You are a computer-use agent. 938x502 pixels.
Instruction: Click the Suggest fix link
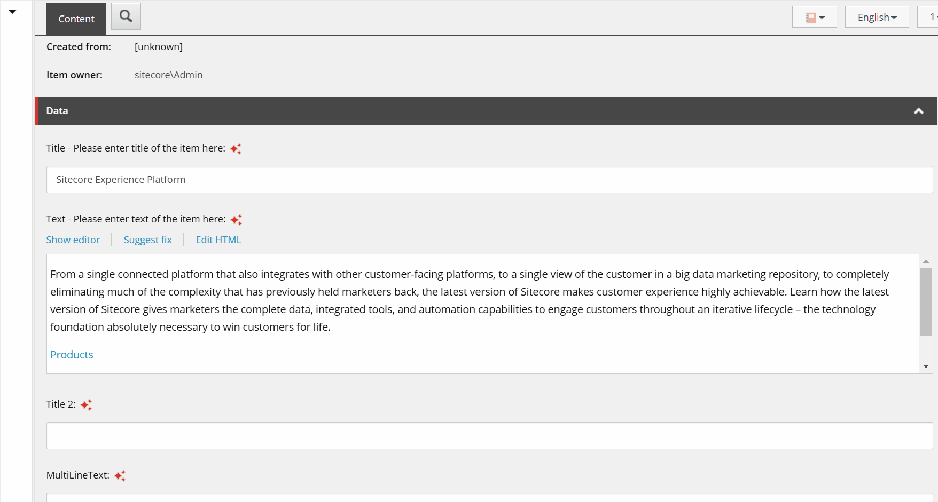147,240
